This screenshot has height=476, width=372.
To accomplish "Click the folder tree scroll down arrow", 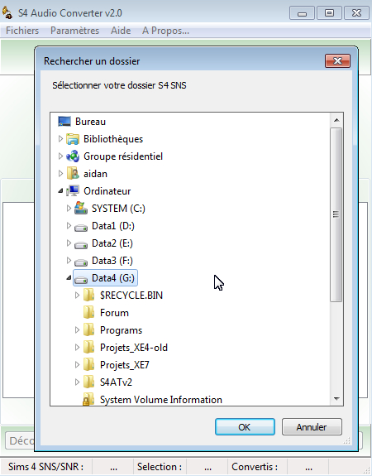I will (x=336, y=398).
